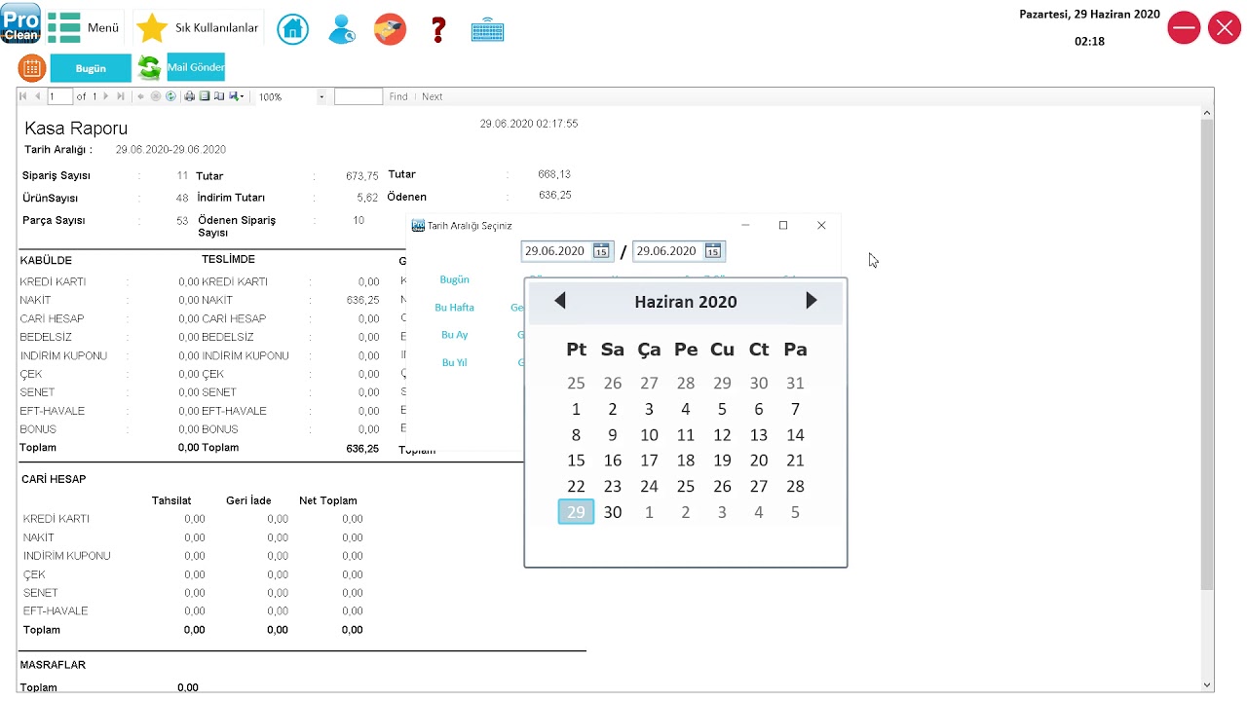Viewport: 1247px width, 701px height.
Task: Go to previous month in calendar
Action: (560, 301)
